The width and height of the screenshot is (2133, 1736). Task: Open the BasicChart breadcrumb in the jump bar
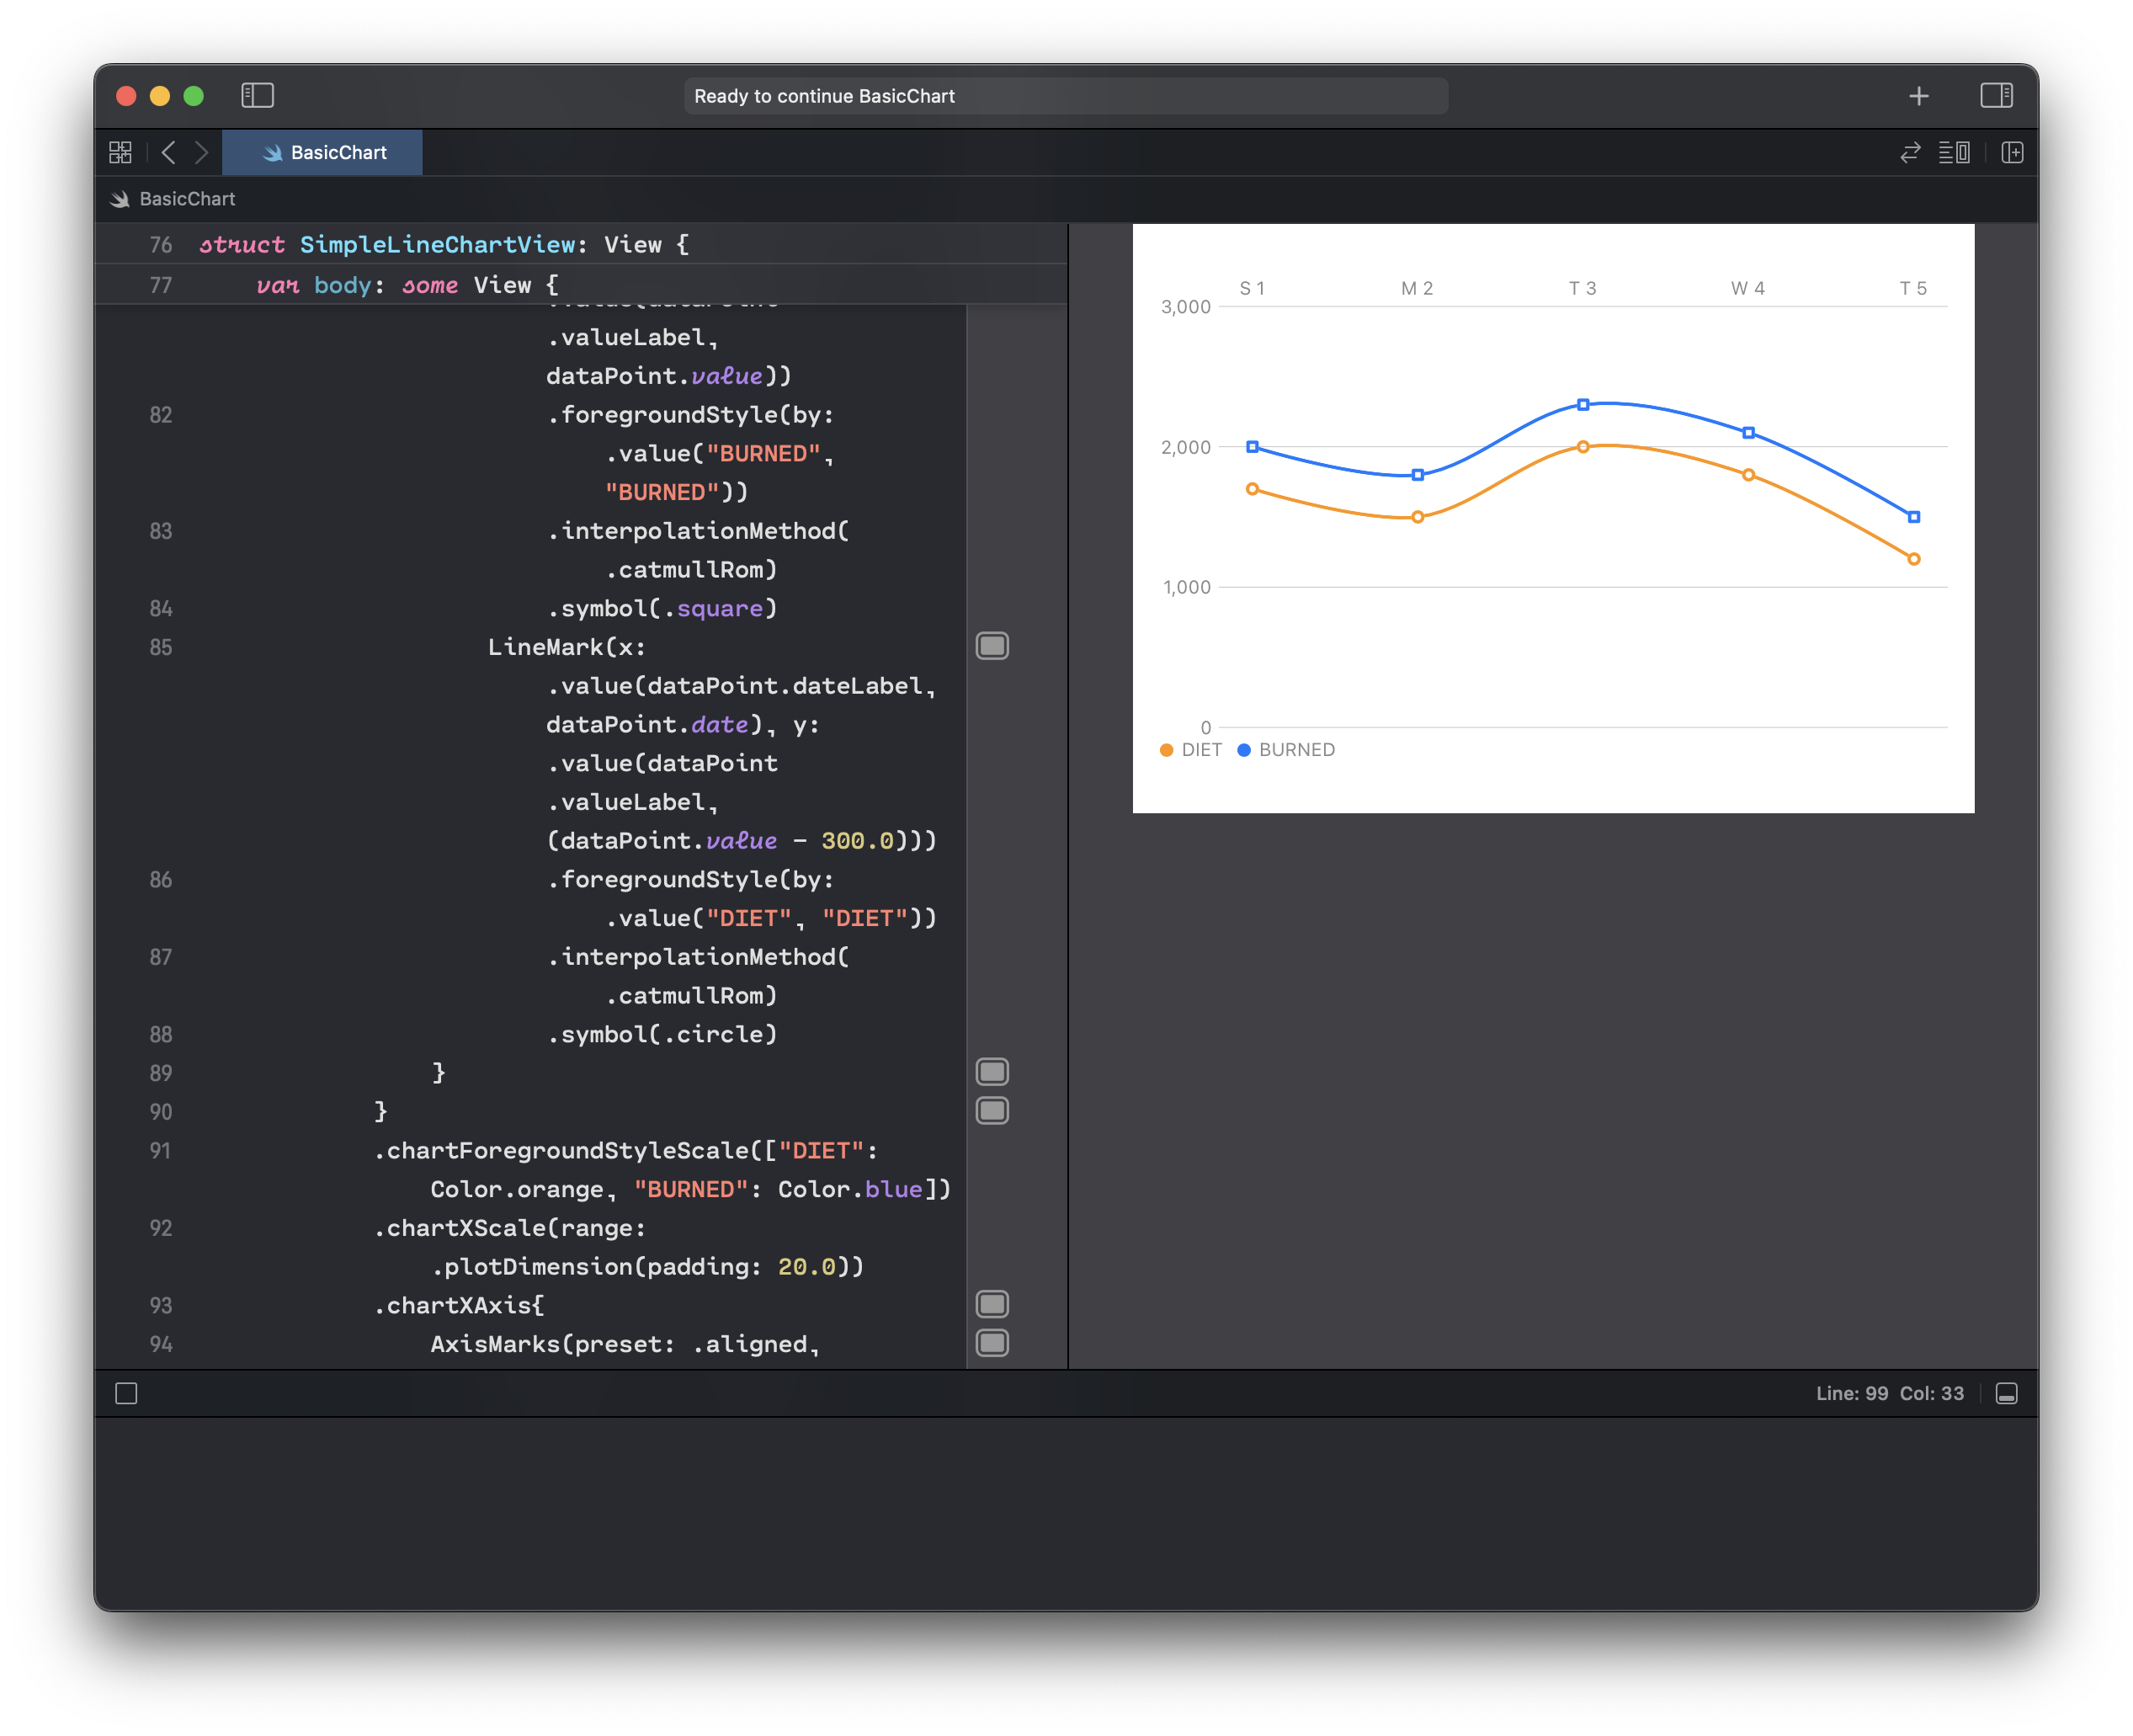[187, 198]
